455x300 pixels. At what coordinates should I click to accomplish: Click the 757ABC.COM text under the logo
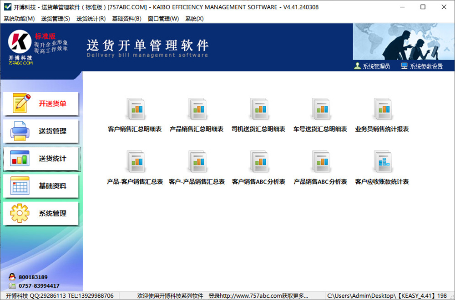click(x=20, y=63)
